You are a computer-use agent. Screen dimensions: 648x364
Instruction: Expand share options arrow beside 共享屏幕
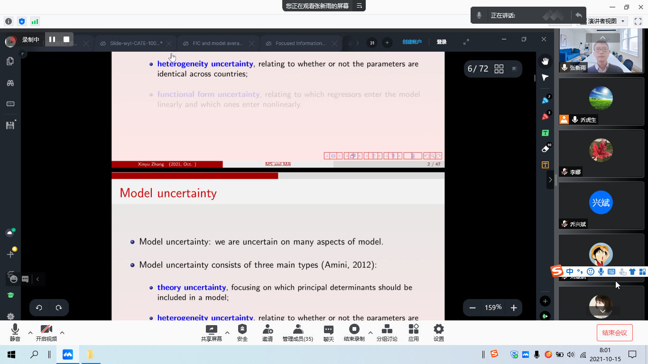[x=227, y=333]
